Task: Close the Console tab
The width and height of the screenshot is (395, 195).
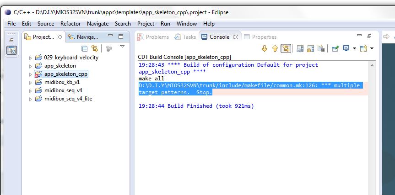Action: click(x=235, y=37)
